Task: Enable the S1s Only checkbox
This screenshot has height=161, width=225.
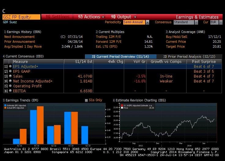Action: pos(86,100)
